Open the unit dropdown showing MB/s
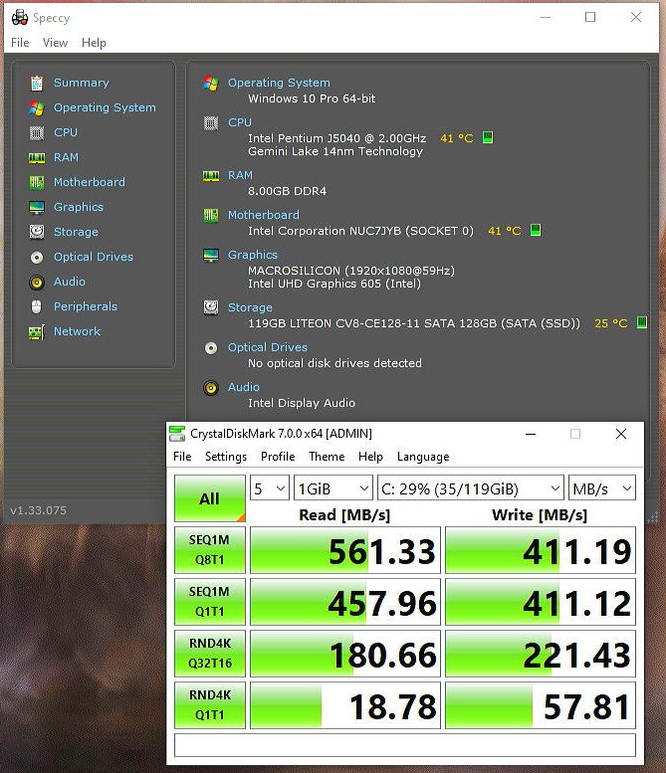 pyautogui.click(x=602, y=488)
